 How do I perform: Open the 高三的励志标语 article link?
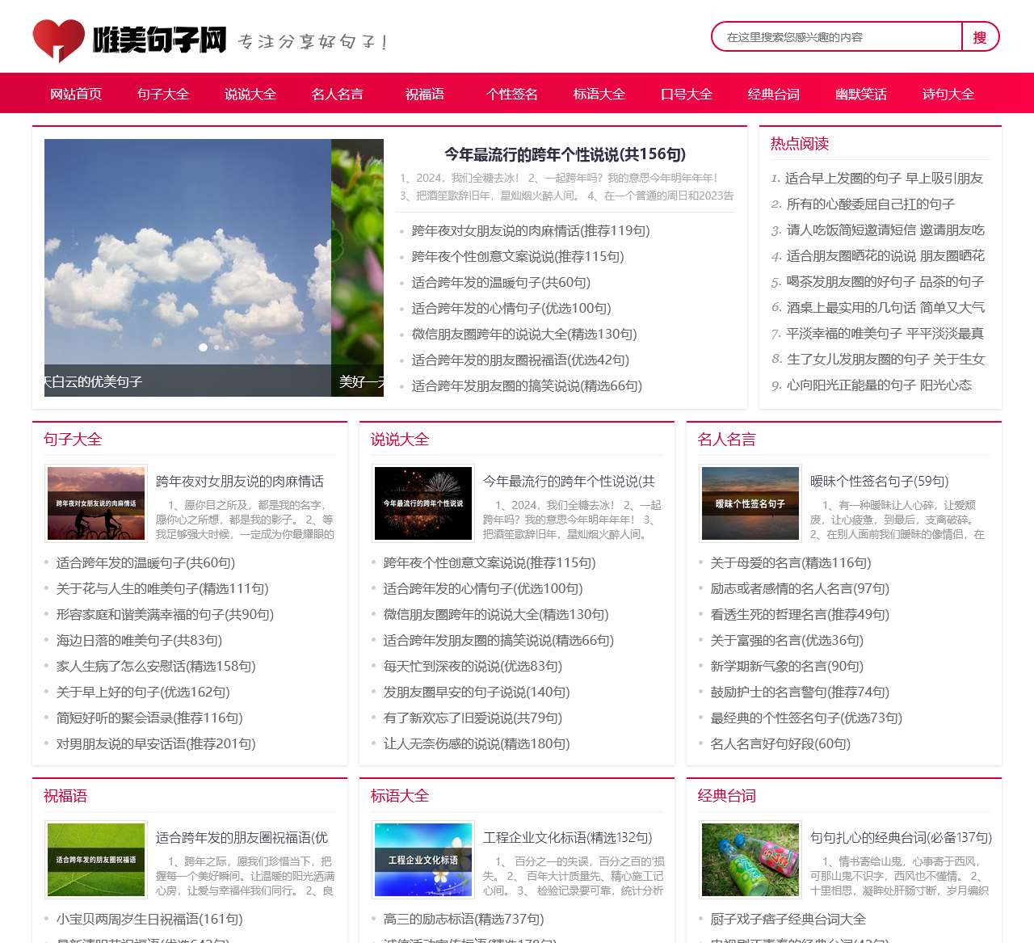coord(464,919)
